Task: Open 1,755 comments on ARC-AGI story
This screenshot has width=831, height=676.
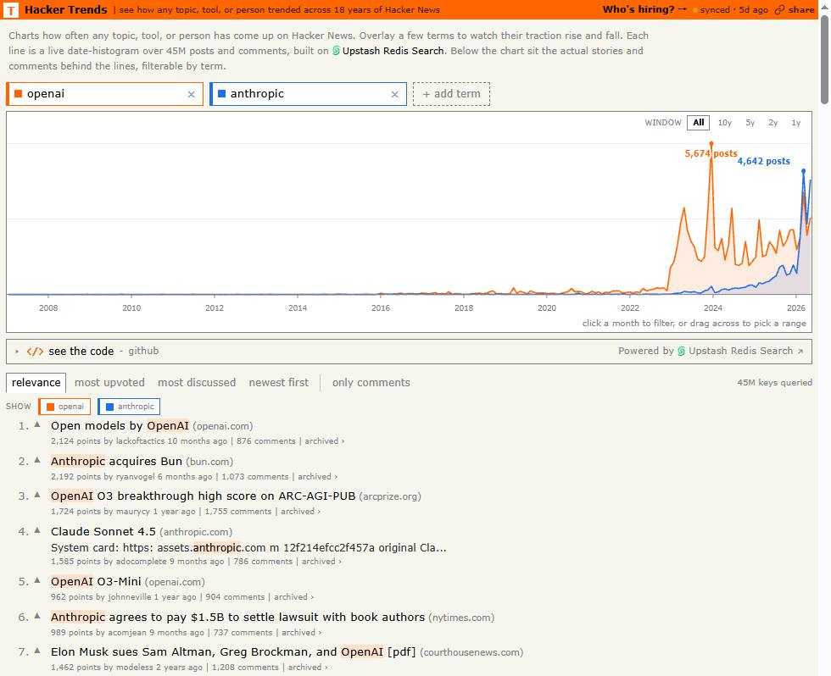Action: click(238, 512)
